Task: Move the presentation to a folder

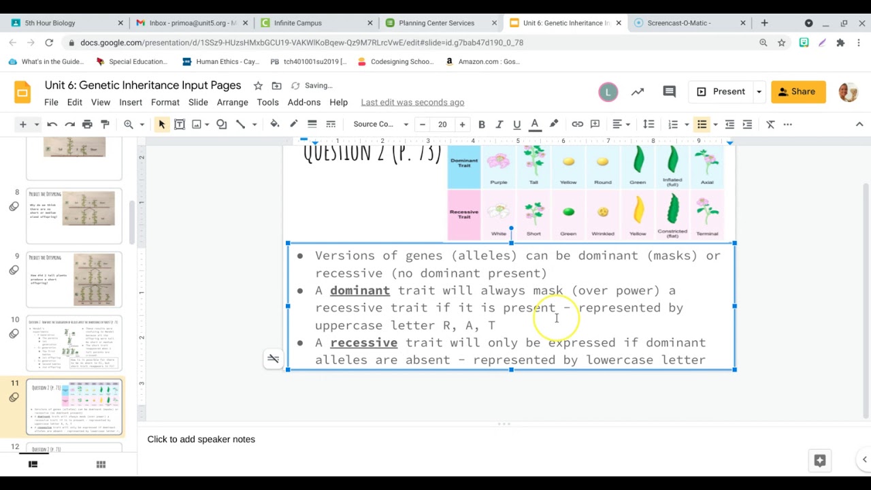Action: pyautogui.click(x=276, y=86)
